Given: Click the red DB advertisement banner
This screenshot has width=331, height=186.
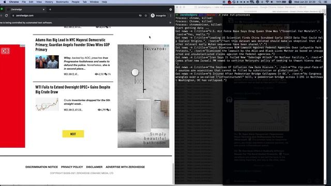Looking at the screenshot, I should tap(12, 96).
